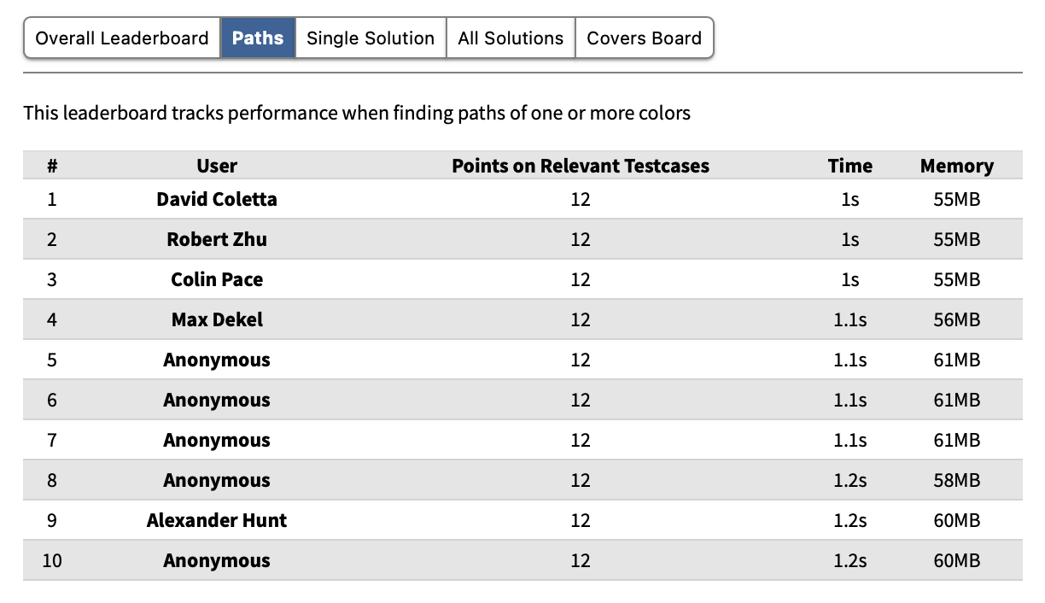Click the Memory column header
Viewport: 1045px width, 603px height.
(957, 166)
